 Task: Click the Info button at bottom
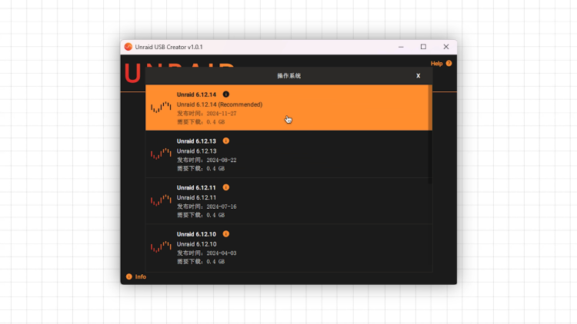(136, 276)
